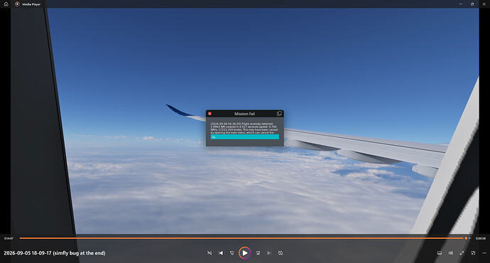Toggle shuffle mode in the playback controls
Viewport: 490px width, 263px height.
pos(209,253)
